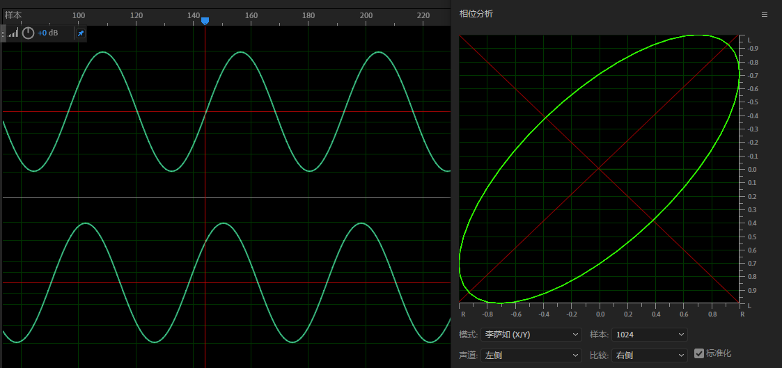This screenshot has height=368, width=782.
Task: Click the +0 dB gain value
Action: (x=48, y=33)
